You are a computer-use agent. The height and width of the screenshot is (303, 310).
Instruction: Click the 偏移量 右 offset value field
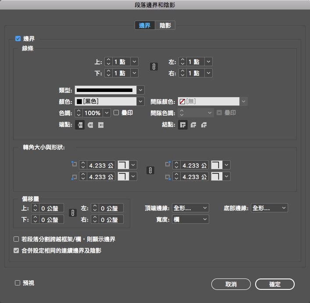pyautogui.click(x=111, y=219)
